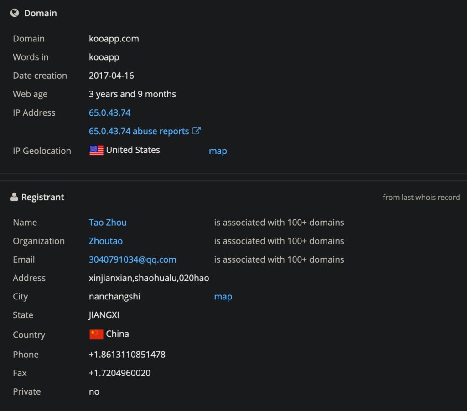Click the globe icon beside Domain heading
467x411 pixels.
tap(14, 13)
